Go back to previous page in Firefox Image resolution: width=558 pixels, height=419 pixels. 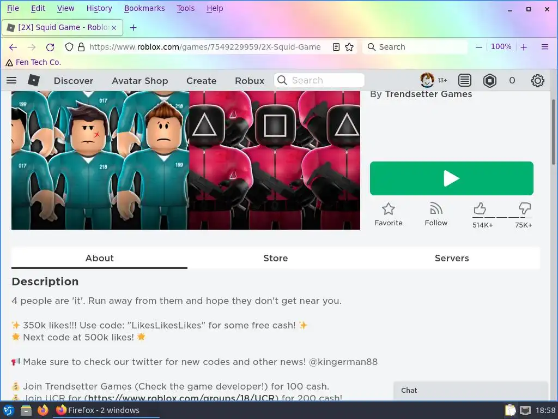point(13,47)
